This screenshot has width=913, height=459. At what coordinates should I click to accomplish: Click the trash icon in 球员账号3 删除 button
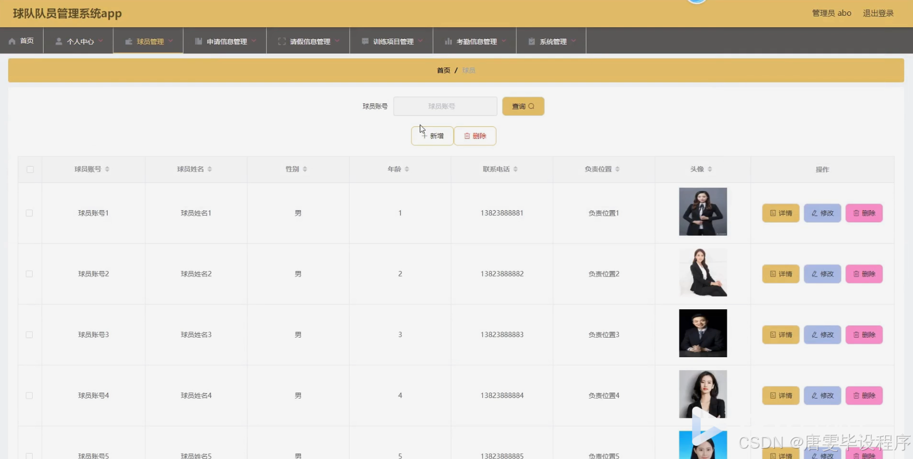click(856, 335)
